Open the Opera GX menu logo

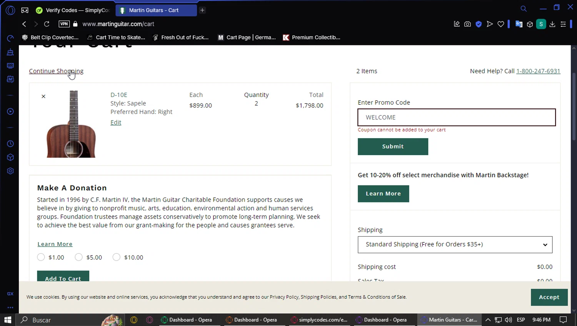tap(10, 10)
